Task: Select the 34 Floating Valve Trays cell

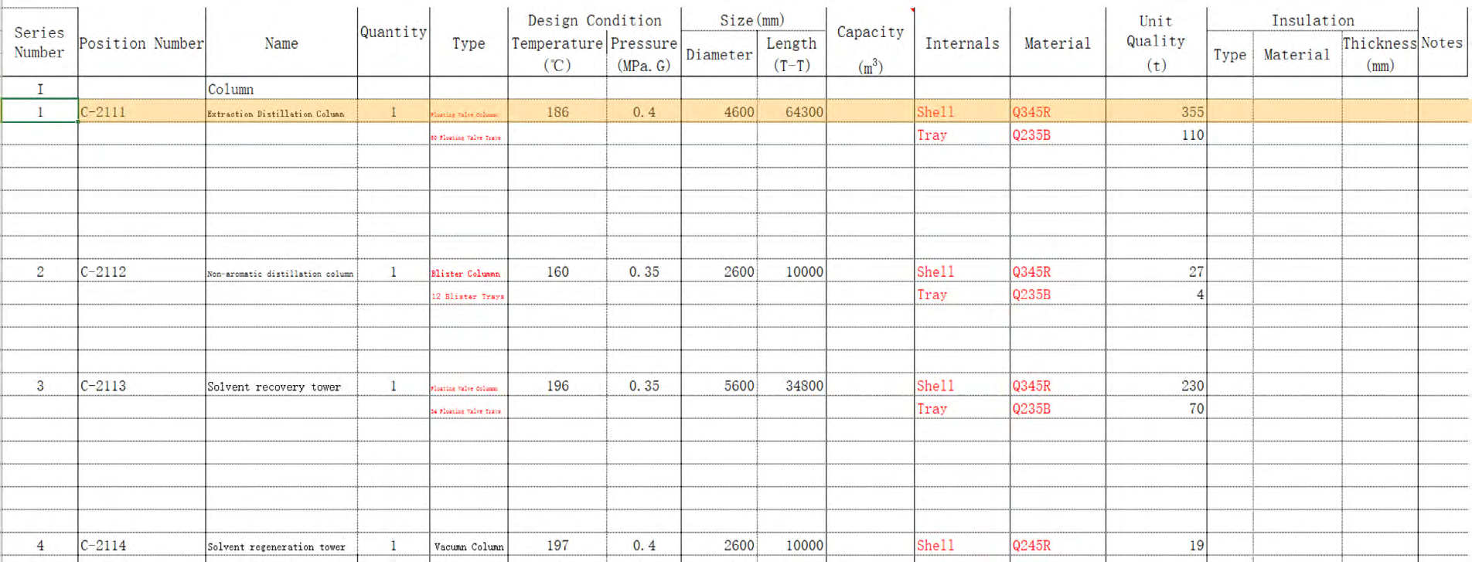Action: 469,408
